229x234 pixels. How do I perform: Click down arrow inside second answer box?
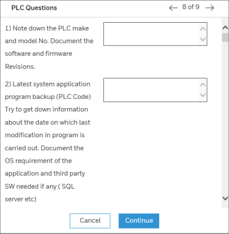click(203, 95)
